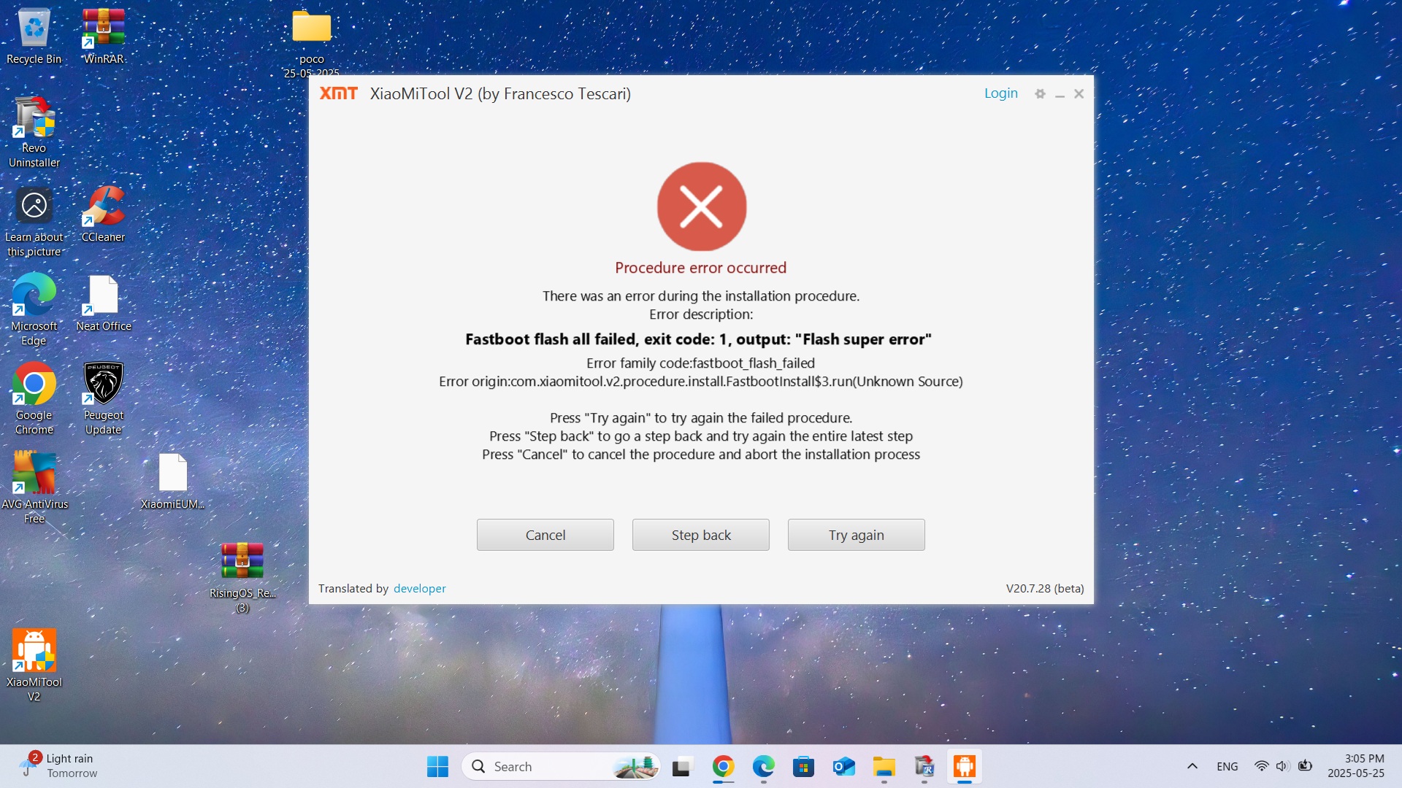Click the Error origin line text
Screen dimensions: 1402x788
(700, 381)
